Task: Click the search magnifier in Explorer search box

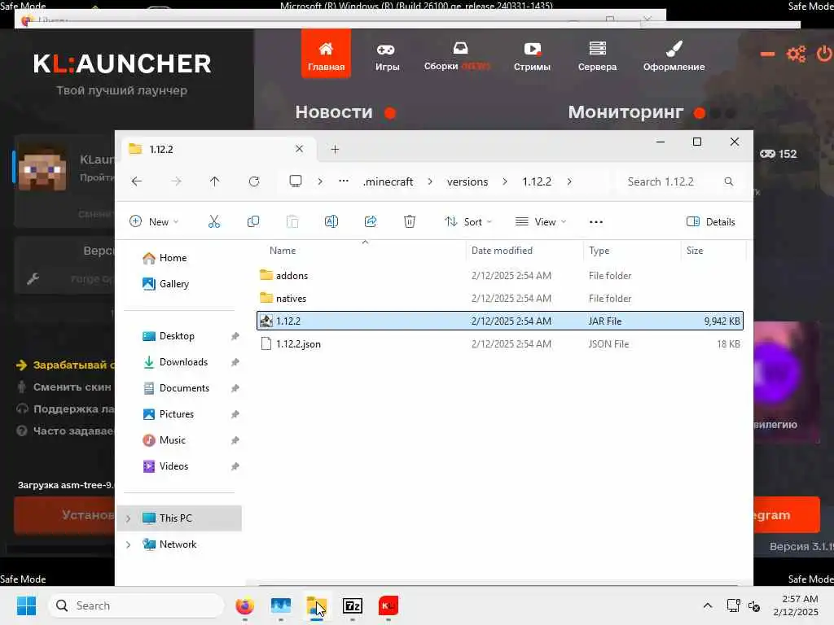Action: [x=729, y=181]
